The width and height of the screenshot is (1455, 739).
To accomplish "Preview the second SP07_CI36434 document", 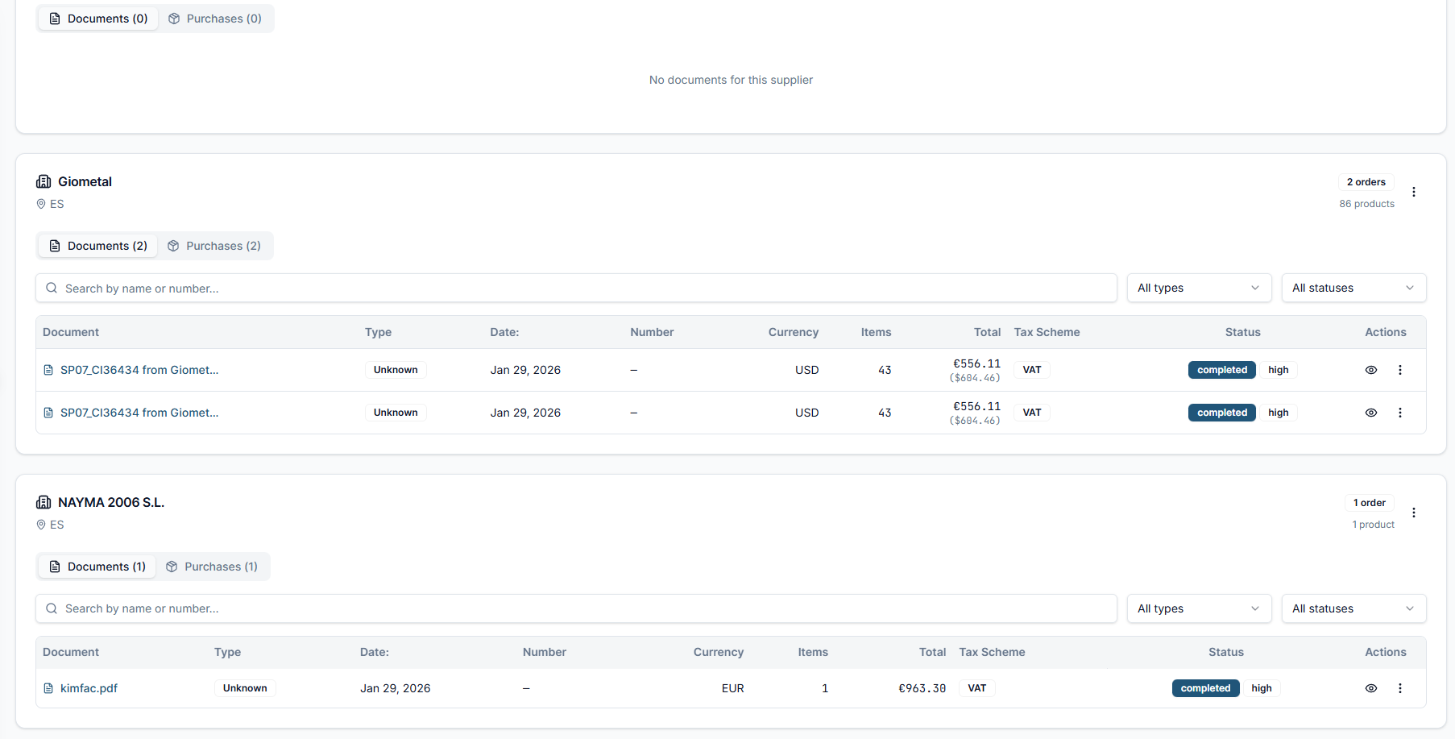I will click(x=1371, y=413).
